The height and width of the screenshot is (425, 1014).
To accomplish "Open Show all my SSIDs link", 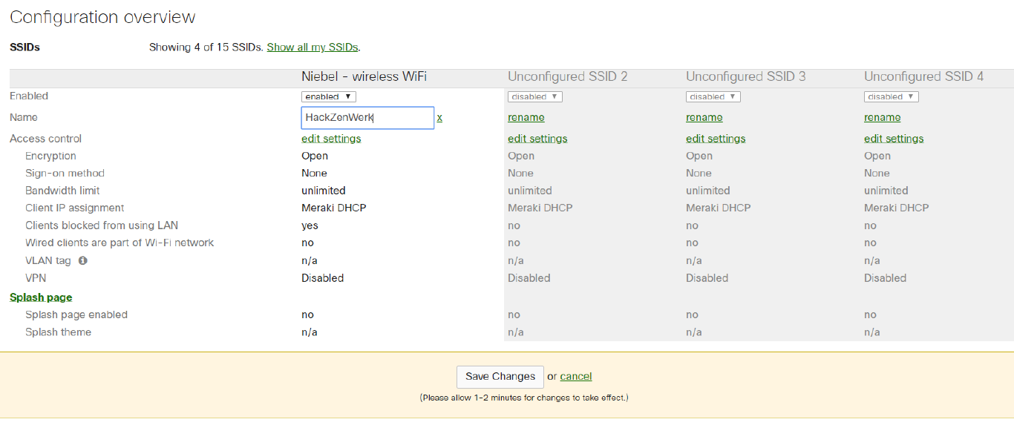I will pos(313,47).
